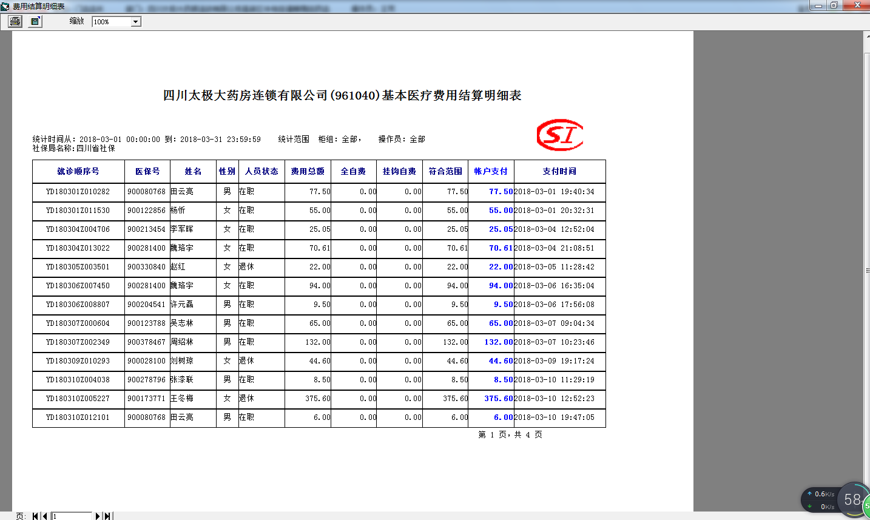Select cell YD180310Z004038
Image resolution: width=870 pixels, height=520 pixels.
78,380
